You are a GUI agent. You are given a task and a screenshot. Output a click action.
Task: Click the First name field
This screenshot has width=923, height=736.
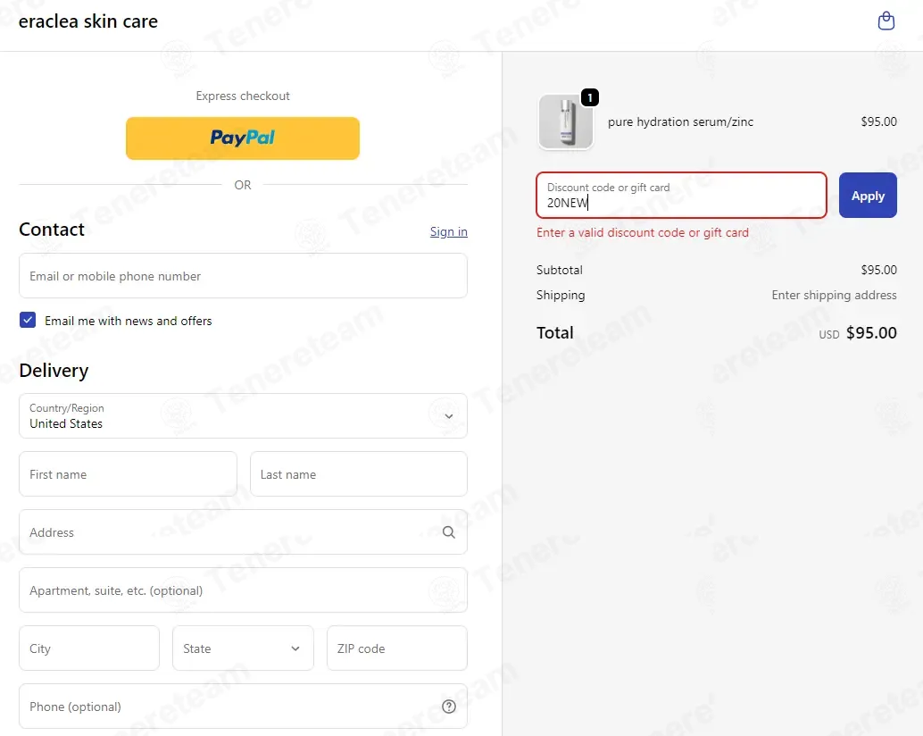(x=128, y=474)
